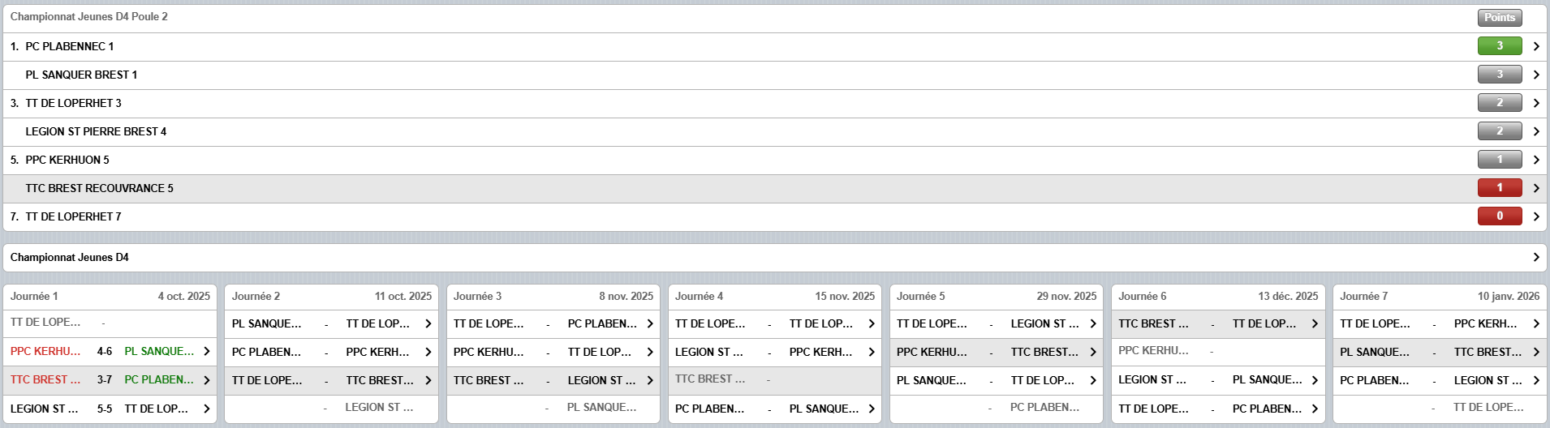1550x428 pixels.
Task: Expand LEGION ST 5-5 match details
Action: [206, 409]
